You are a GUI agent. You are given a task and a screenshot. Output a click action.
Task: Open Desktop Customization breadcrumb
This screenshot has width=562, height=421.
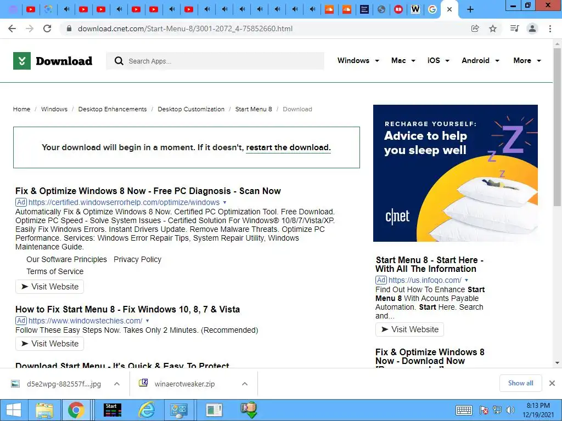[x=191, y=109]
